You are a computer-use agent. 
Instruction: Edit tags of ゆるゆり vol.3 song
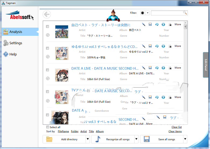coord(143,46)
